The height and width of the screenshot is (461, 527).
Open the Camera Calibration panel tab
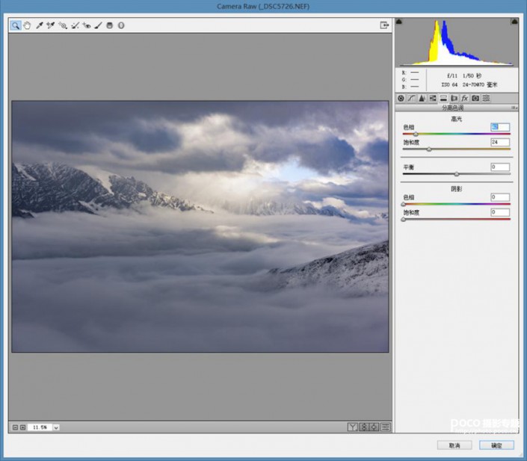tap(475, 98)
